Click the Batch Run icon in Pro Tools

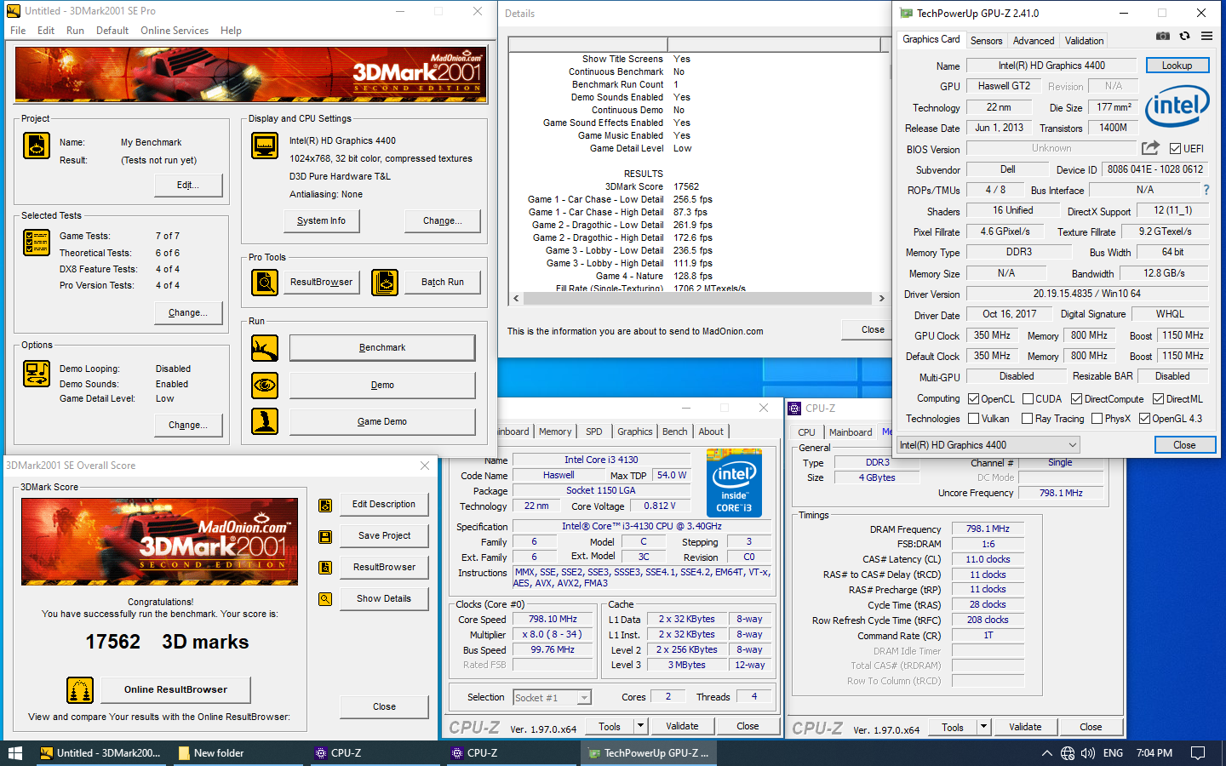385,282
